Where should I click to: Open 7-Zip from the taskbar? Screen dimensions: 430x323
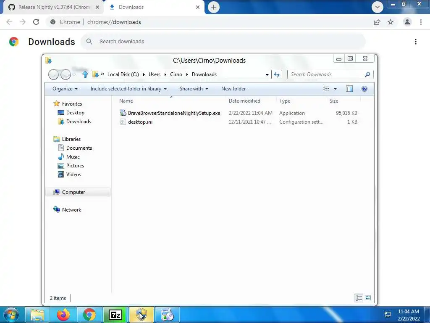pyautogui.click(x=115, y=315)
